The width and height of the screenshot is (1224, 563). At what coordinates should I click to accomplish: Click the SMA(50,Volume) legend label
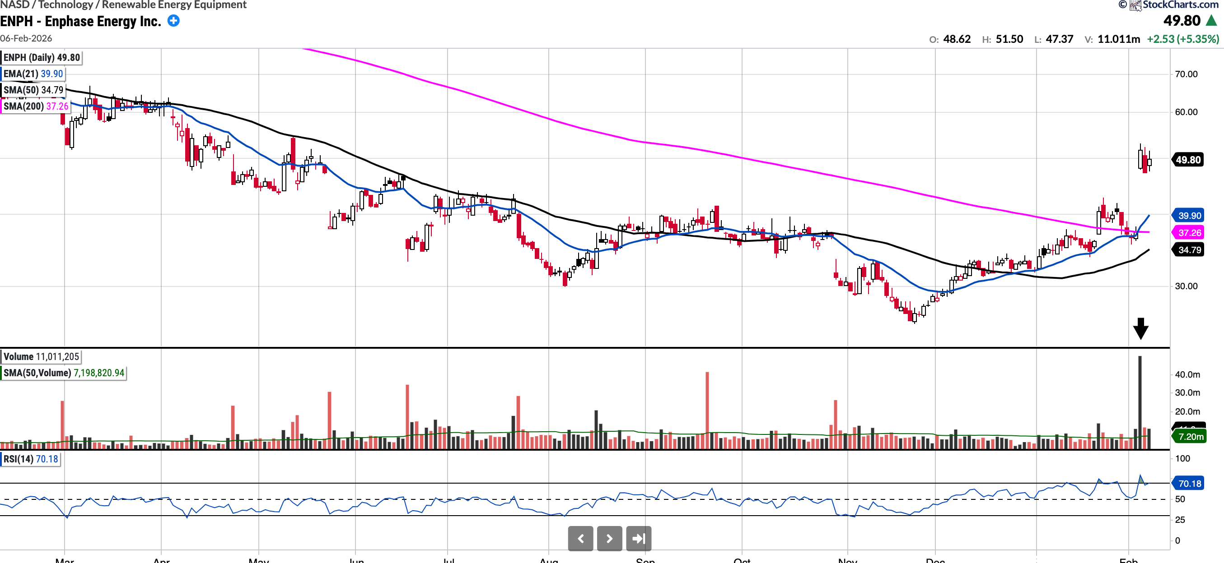click(x=63, y=373)
